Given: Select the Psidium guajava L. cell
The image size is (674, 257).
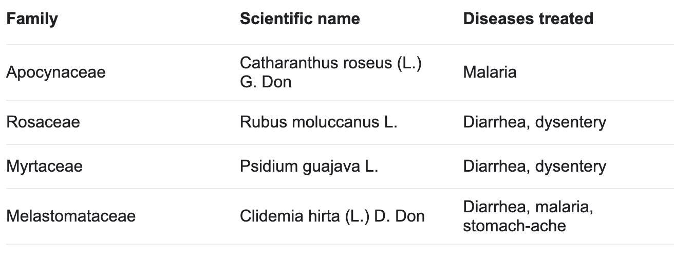Looking at the screenshot, I should coord(309,167).
